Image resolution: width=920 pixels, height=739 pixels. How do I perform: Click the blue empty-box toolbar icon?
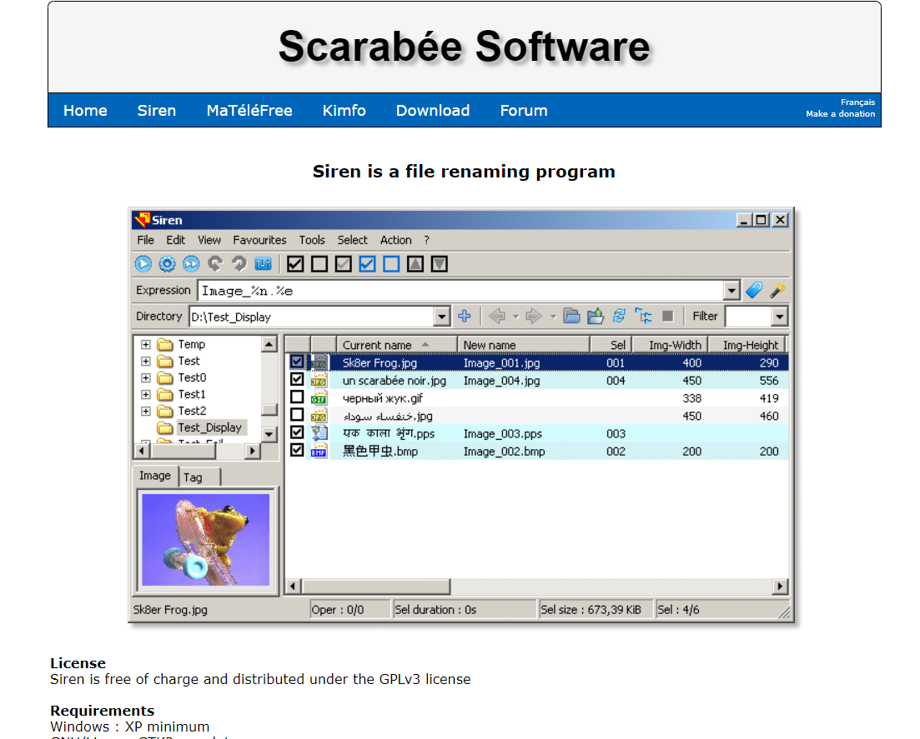coord(391,264)
